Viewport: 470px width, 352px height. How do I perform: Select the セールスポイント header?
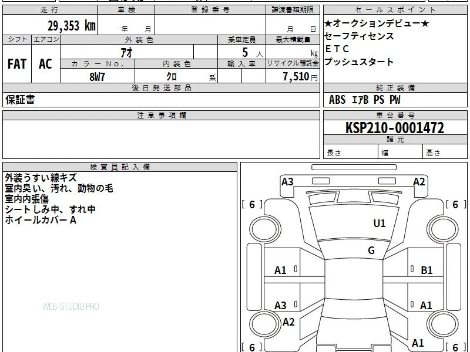click(395, 10)
